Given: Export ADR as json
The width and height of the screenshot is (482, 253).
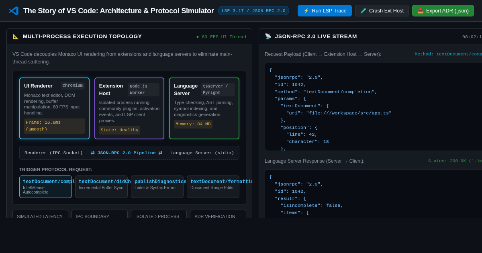Looking at the screenshot, I should pyautogui.click(x=443, y=11).
